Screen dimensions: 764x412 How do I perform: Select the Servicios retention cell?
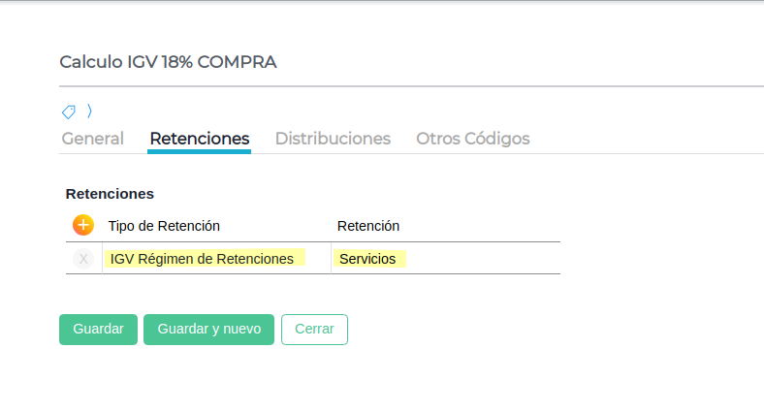(445, 258)
